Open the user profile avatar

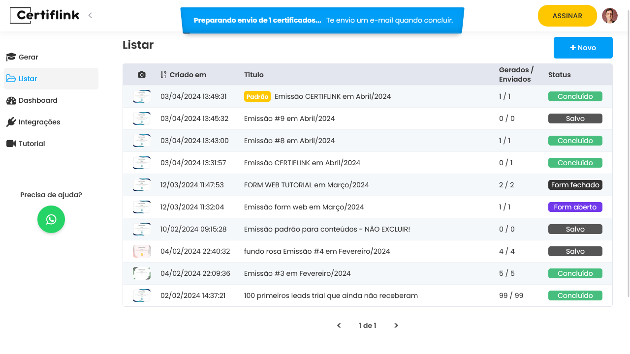[609, 16]
